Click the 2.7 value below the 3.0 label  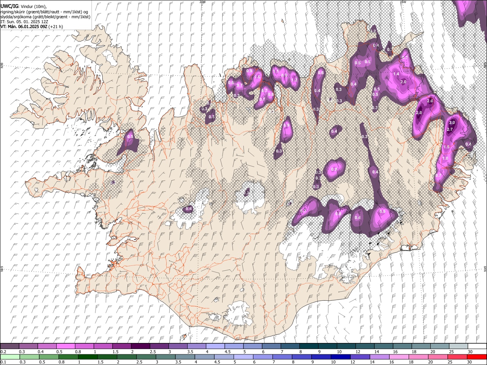click(450, 130)
